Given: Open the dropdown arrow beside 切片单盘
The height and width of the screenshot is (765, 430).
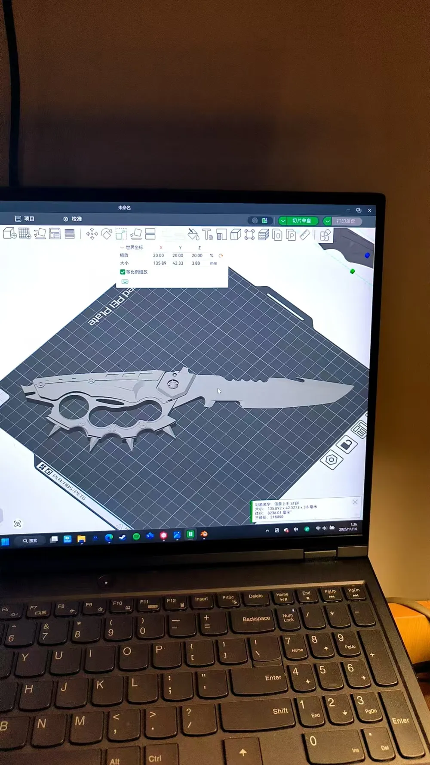Looking at the screenshot, I should pos(283,220).
